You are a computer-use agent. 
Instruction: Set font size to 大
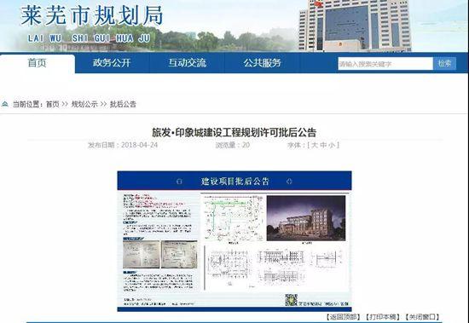[x=315, y=145]
